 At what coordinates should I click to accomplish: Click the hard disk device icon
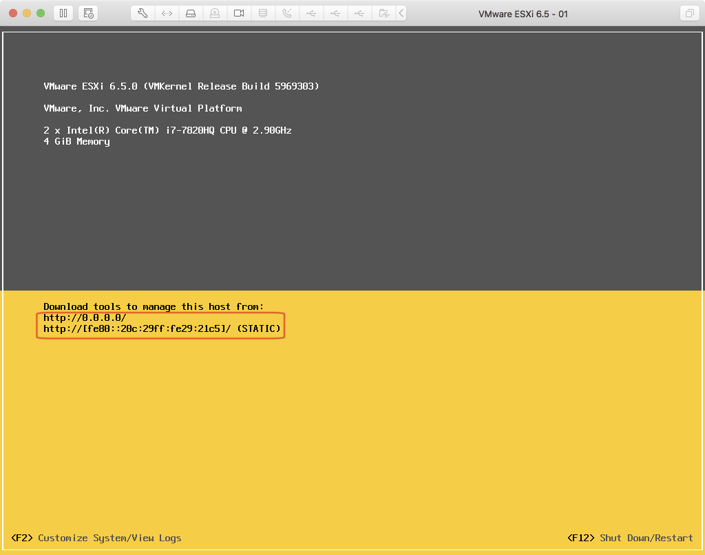[191, 13]
